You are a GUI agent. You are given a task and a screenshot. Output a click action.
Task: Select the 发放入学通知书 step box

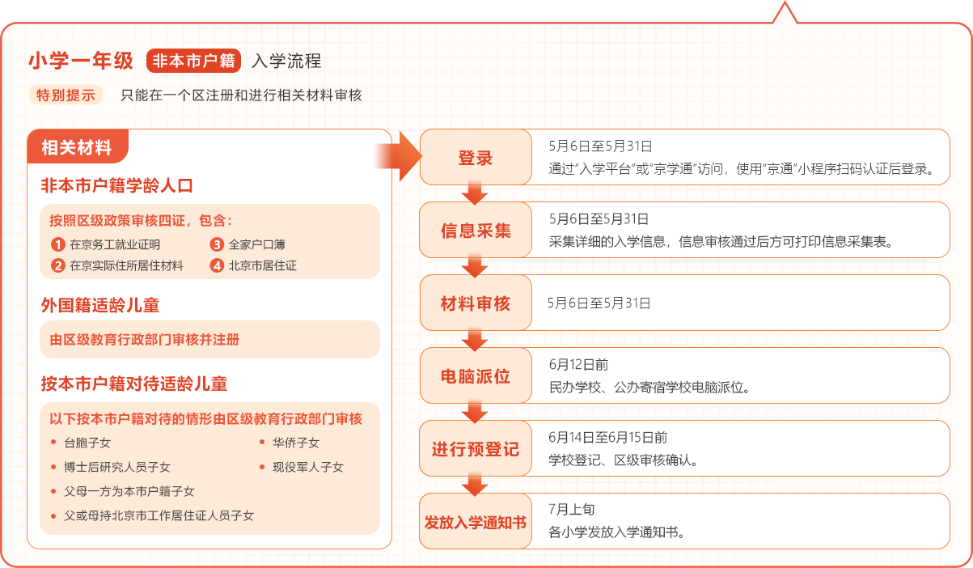tap(476, 521)
